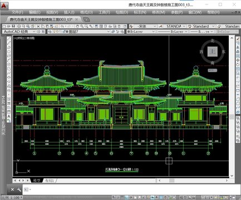Image resolution: width=241 pixels, height=200 pixels.
Task: Open the STANDA dimension style dropdown
Action: pyautogui.click(x=184, y=27)
